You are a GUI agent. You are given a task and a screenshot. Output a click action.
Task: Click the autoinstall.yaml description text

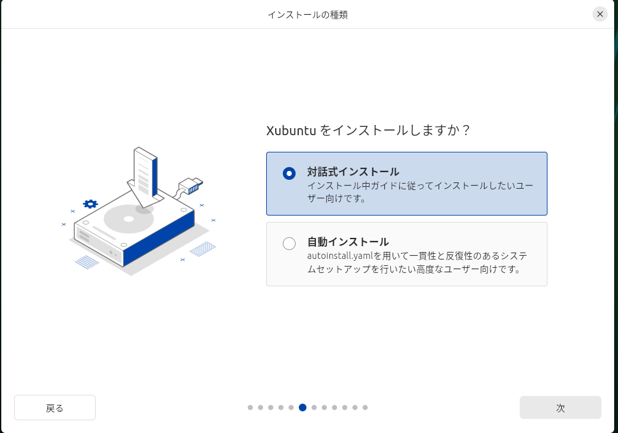point(417,262)
